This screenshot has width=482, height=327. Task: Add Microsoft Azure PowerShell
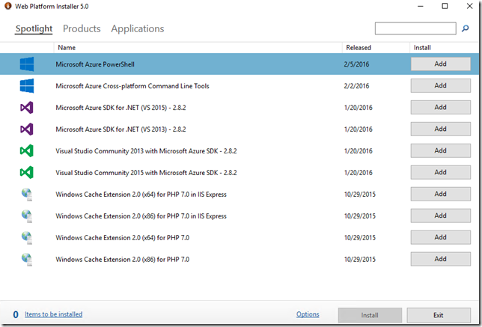(x=441, y=64)
